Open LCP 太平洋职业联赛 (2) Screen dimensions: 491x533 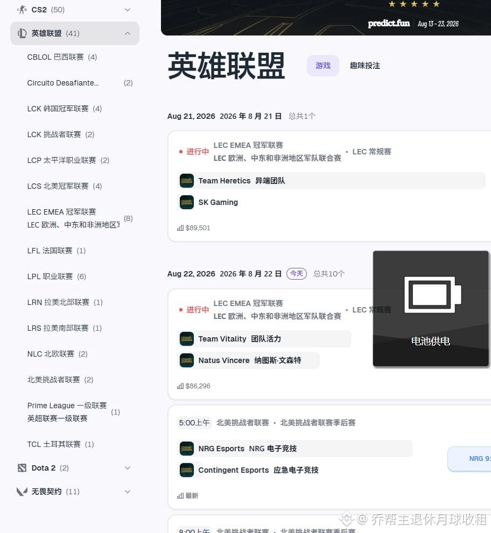tap(68, 160)
